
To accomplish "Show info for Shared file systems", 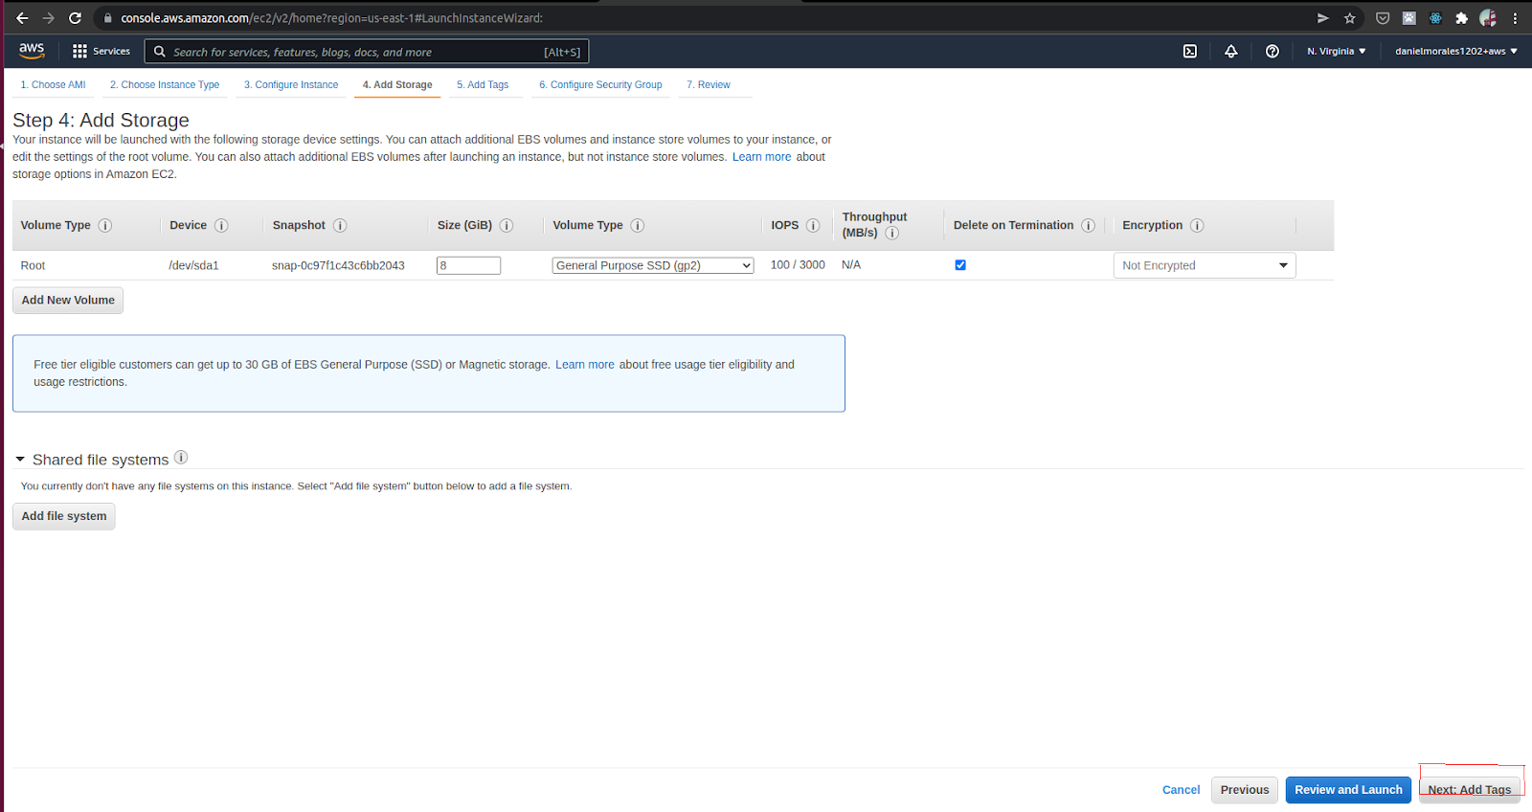I will coord(181,458).
